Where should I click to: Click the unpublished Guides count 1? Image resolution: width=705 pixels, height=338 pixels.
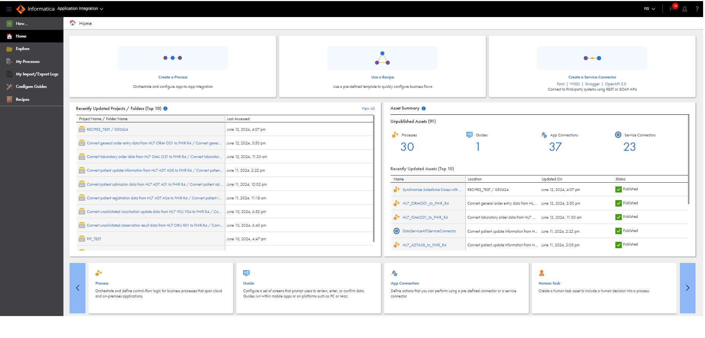pos(478,147)
